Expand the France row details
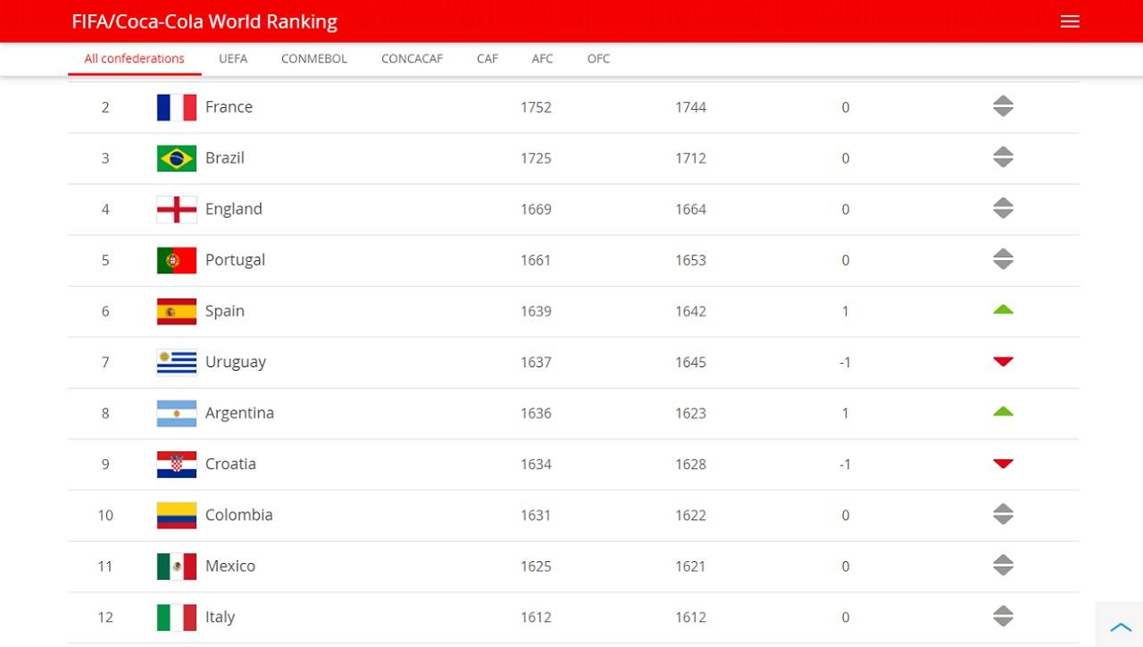The height and width of the screenshot is (647, 1143). [1003, 106]
